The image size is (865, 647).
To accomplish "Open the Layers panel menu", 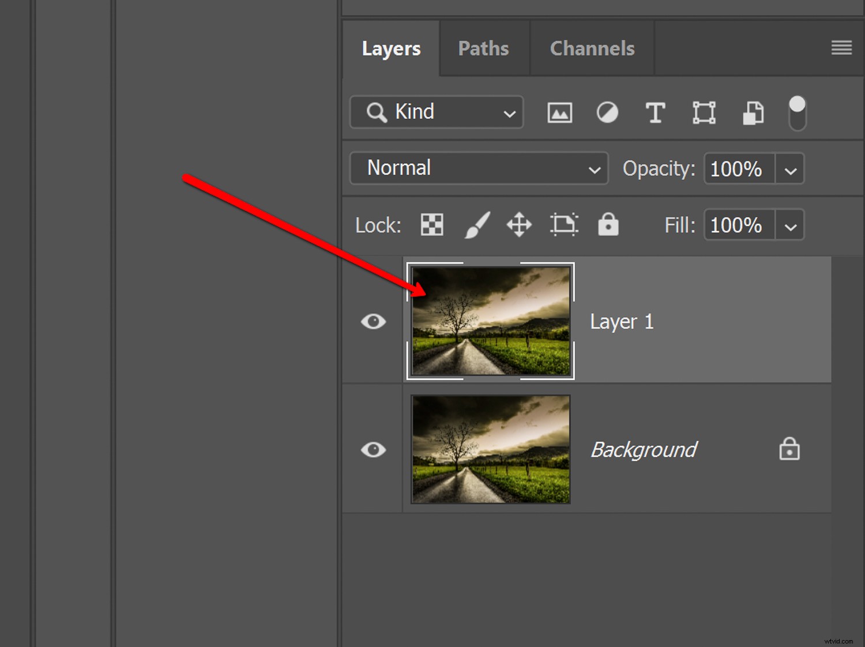I will pyautogui.click(x=841, y=48).
